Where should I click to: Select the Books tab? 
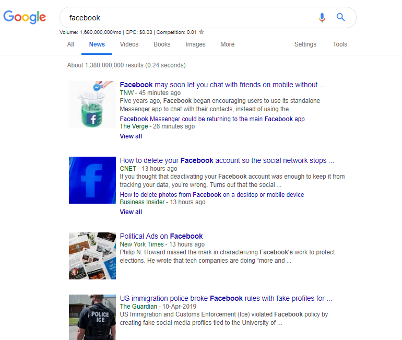point(162,44)
